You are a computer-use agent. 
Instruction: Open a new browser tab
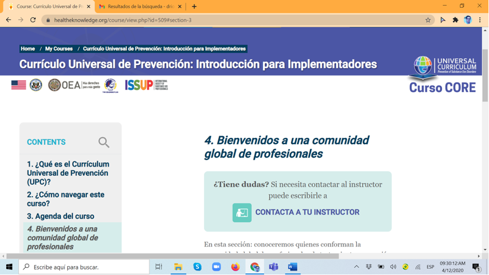coord(194,7)
